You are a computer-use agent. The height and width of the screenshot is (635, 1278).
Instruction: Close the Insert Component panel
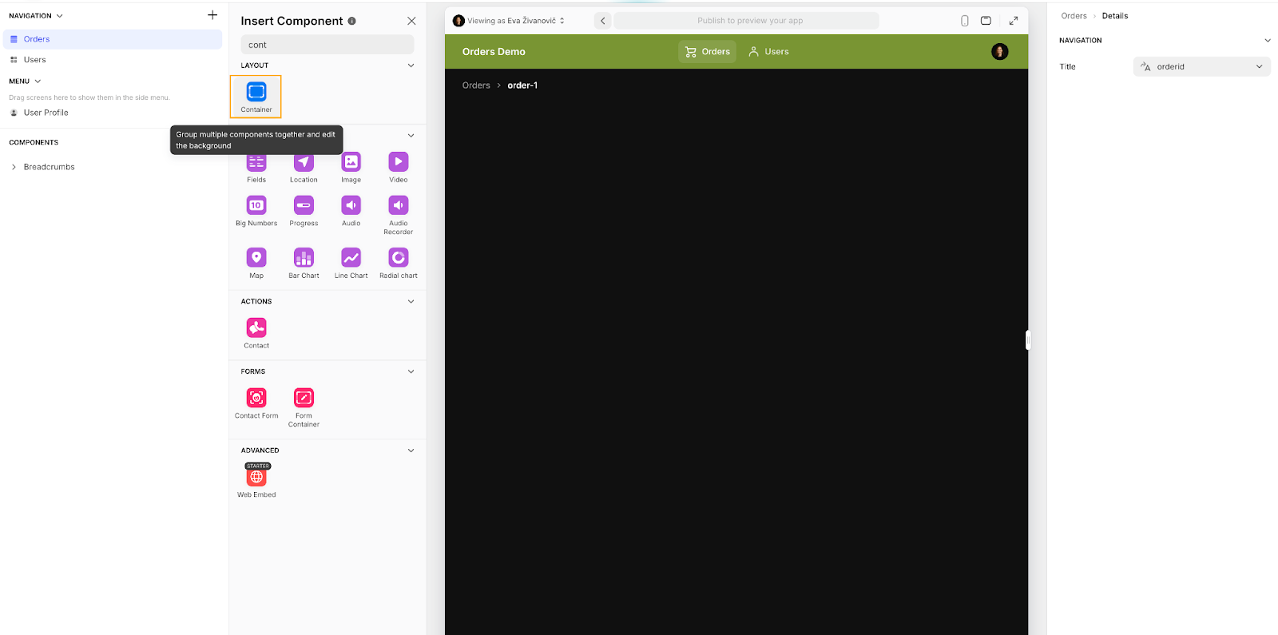[x=411, y=21]
